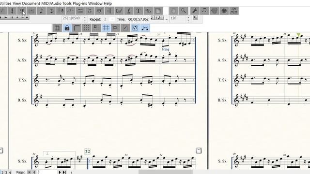Select the Tuplet tool
This screenshot has width=310, height=174.
70,11
